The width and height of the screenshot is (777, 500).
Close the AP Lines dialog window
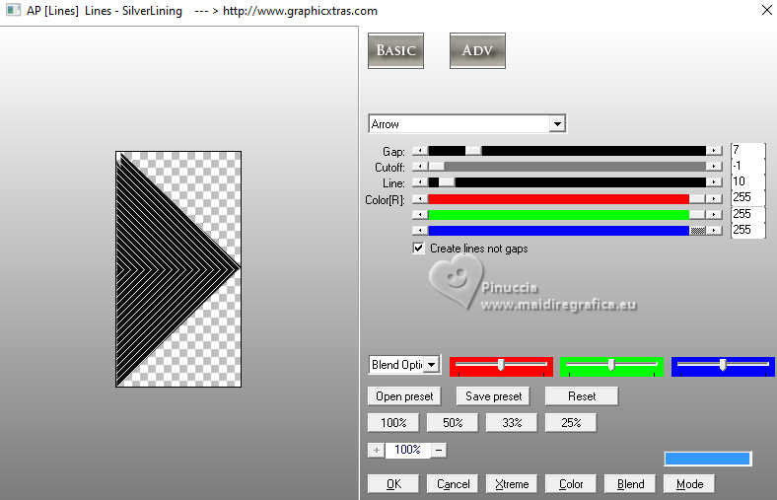pos(766,10)
